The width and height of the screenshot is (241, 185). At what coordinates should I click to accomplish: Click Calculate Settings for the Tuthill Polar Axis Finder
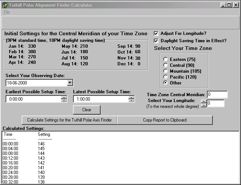(69, 120)
